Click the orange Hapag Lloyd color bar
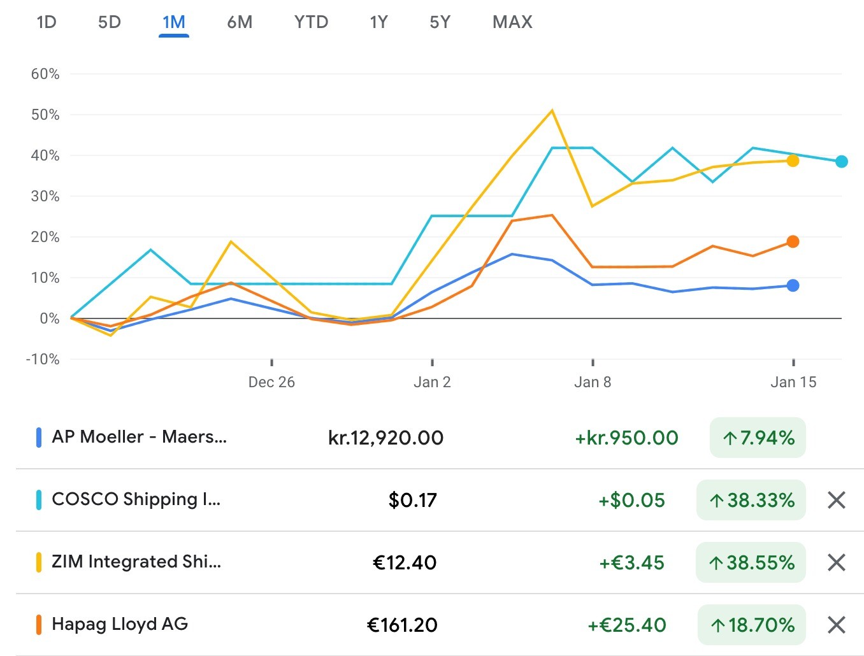Screen dimensions: 864x656 click(39, 625)
